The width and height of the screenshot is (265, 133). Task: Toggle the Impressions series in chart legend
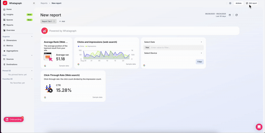click(x=91, y=46)
